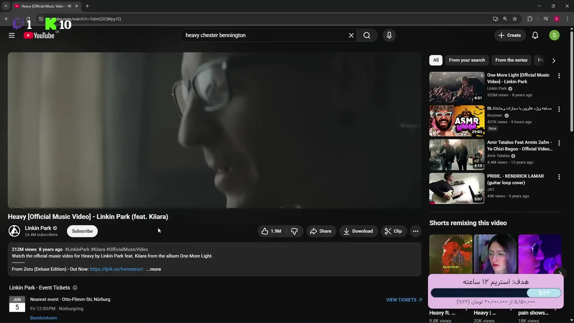Install app via the address bar icon

point(496,19)
